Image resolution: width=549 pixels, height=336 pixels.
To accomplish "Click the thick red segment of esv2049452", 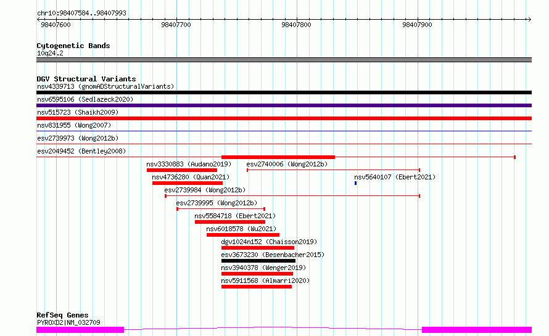I will (x=278, y=157).
